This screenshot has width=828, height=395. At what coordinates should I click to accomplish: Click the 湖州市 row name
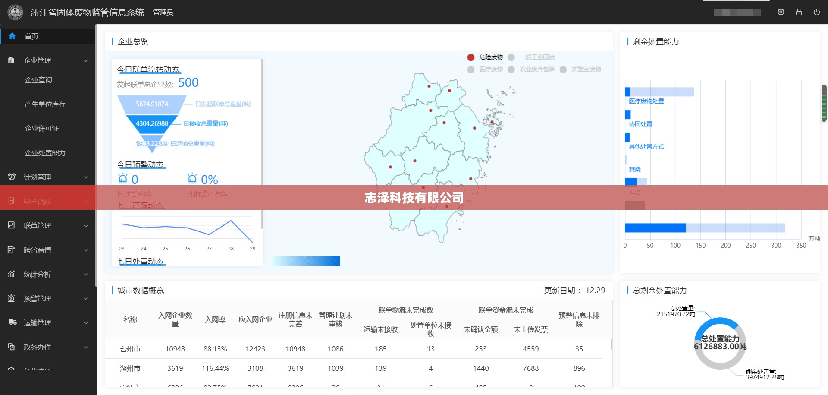[130, 368]
